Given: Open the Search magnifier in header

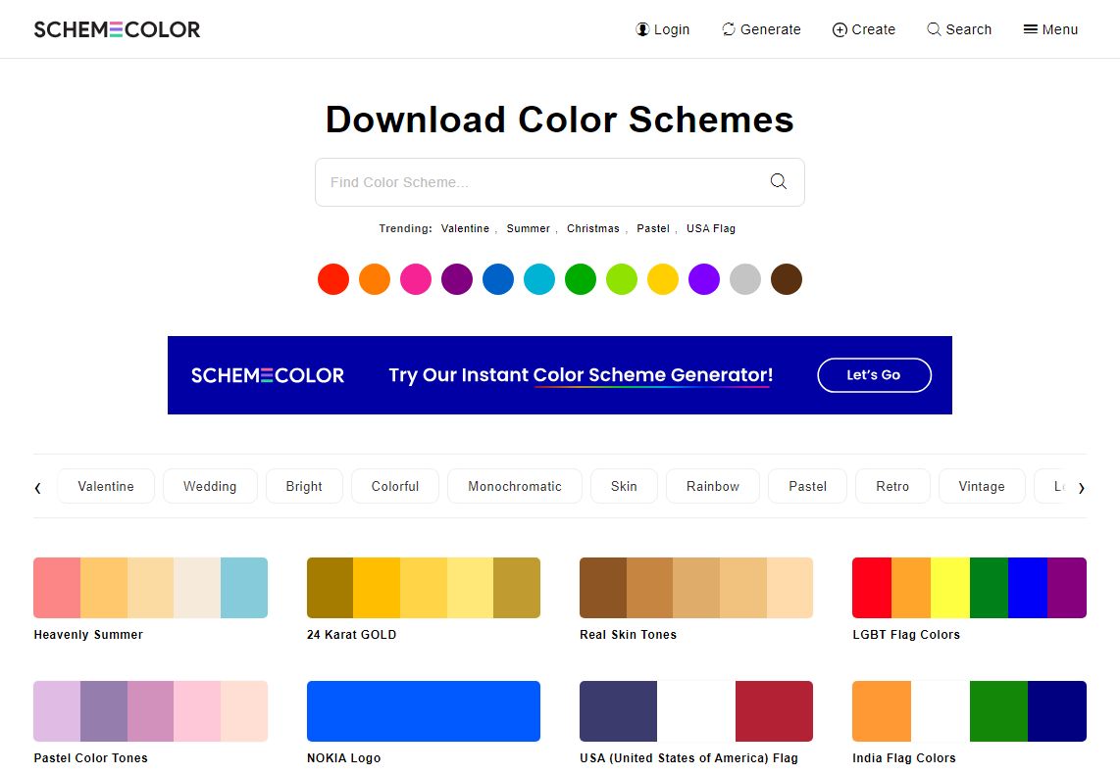Looking at the screenshot, I should click(934, 29).
